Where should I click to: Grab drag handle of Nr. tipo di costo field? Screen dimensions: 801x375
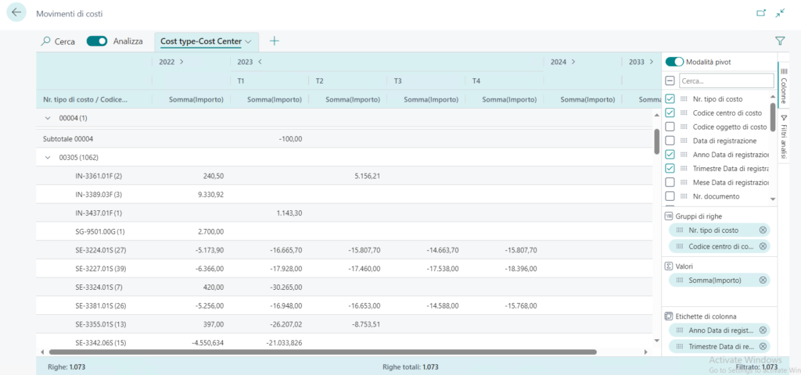pos(684,99)
